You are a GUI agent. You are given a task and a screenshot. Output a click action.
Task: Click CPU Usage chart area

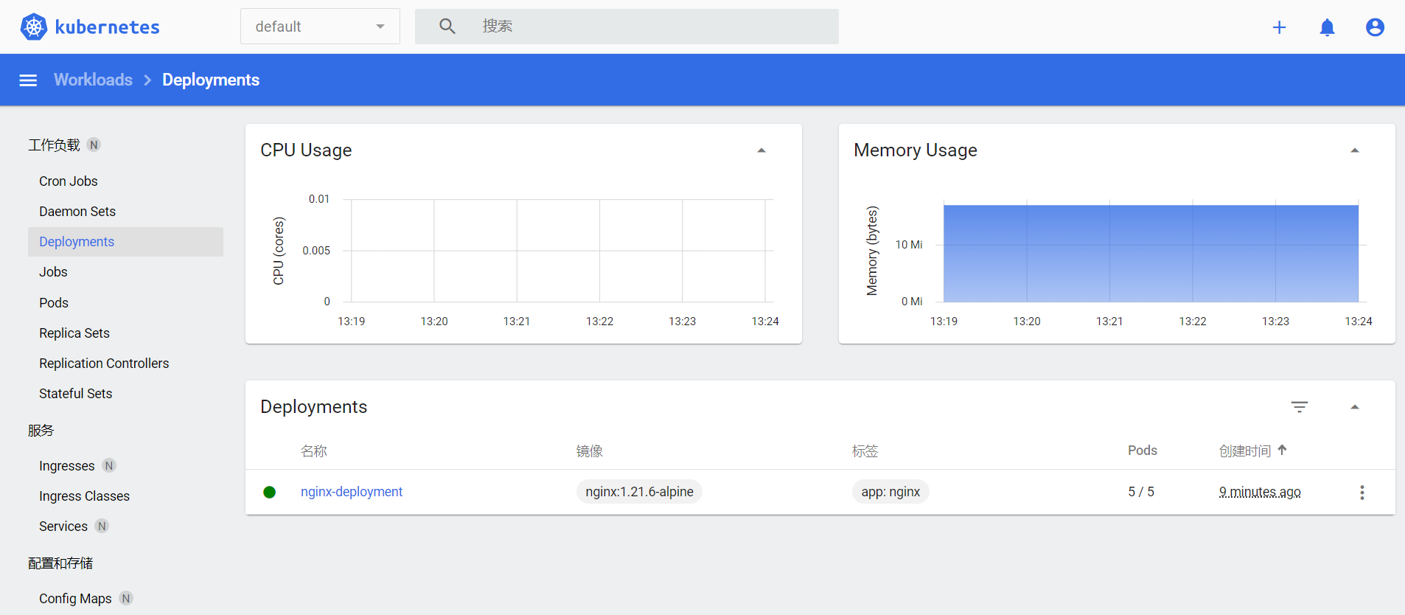[558, 251]
